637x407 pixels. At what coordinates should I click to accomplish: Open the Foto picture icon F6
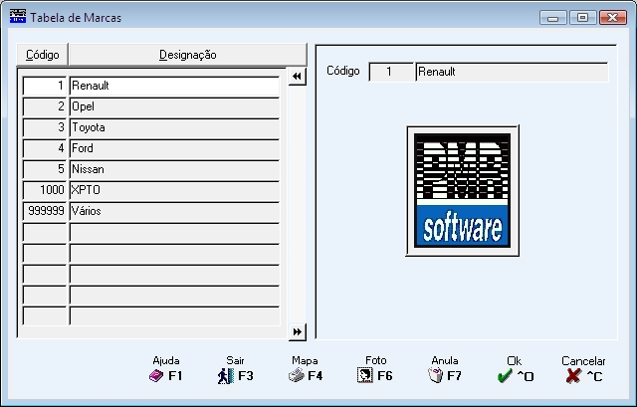click(365, 375)
